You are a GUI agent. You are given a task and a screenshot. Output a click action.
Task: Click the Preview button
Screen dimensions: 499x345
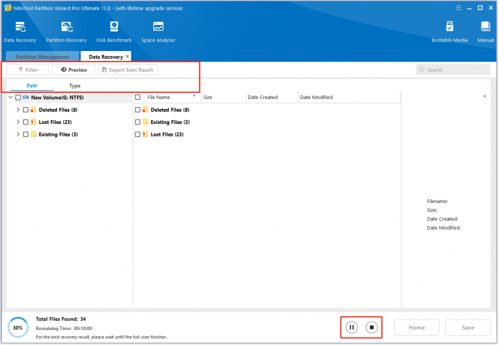74,70
